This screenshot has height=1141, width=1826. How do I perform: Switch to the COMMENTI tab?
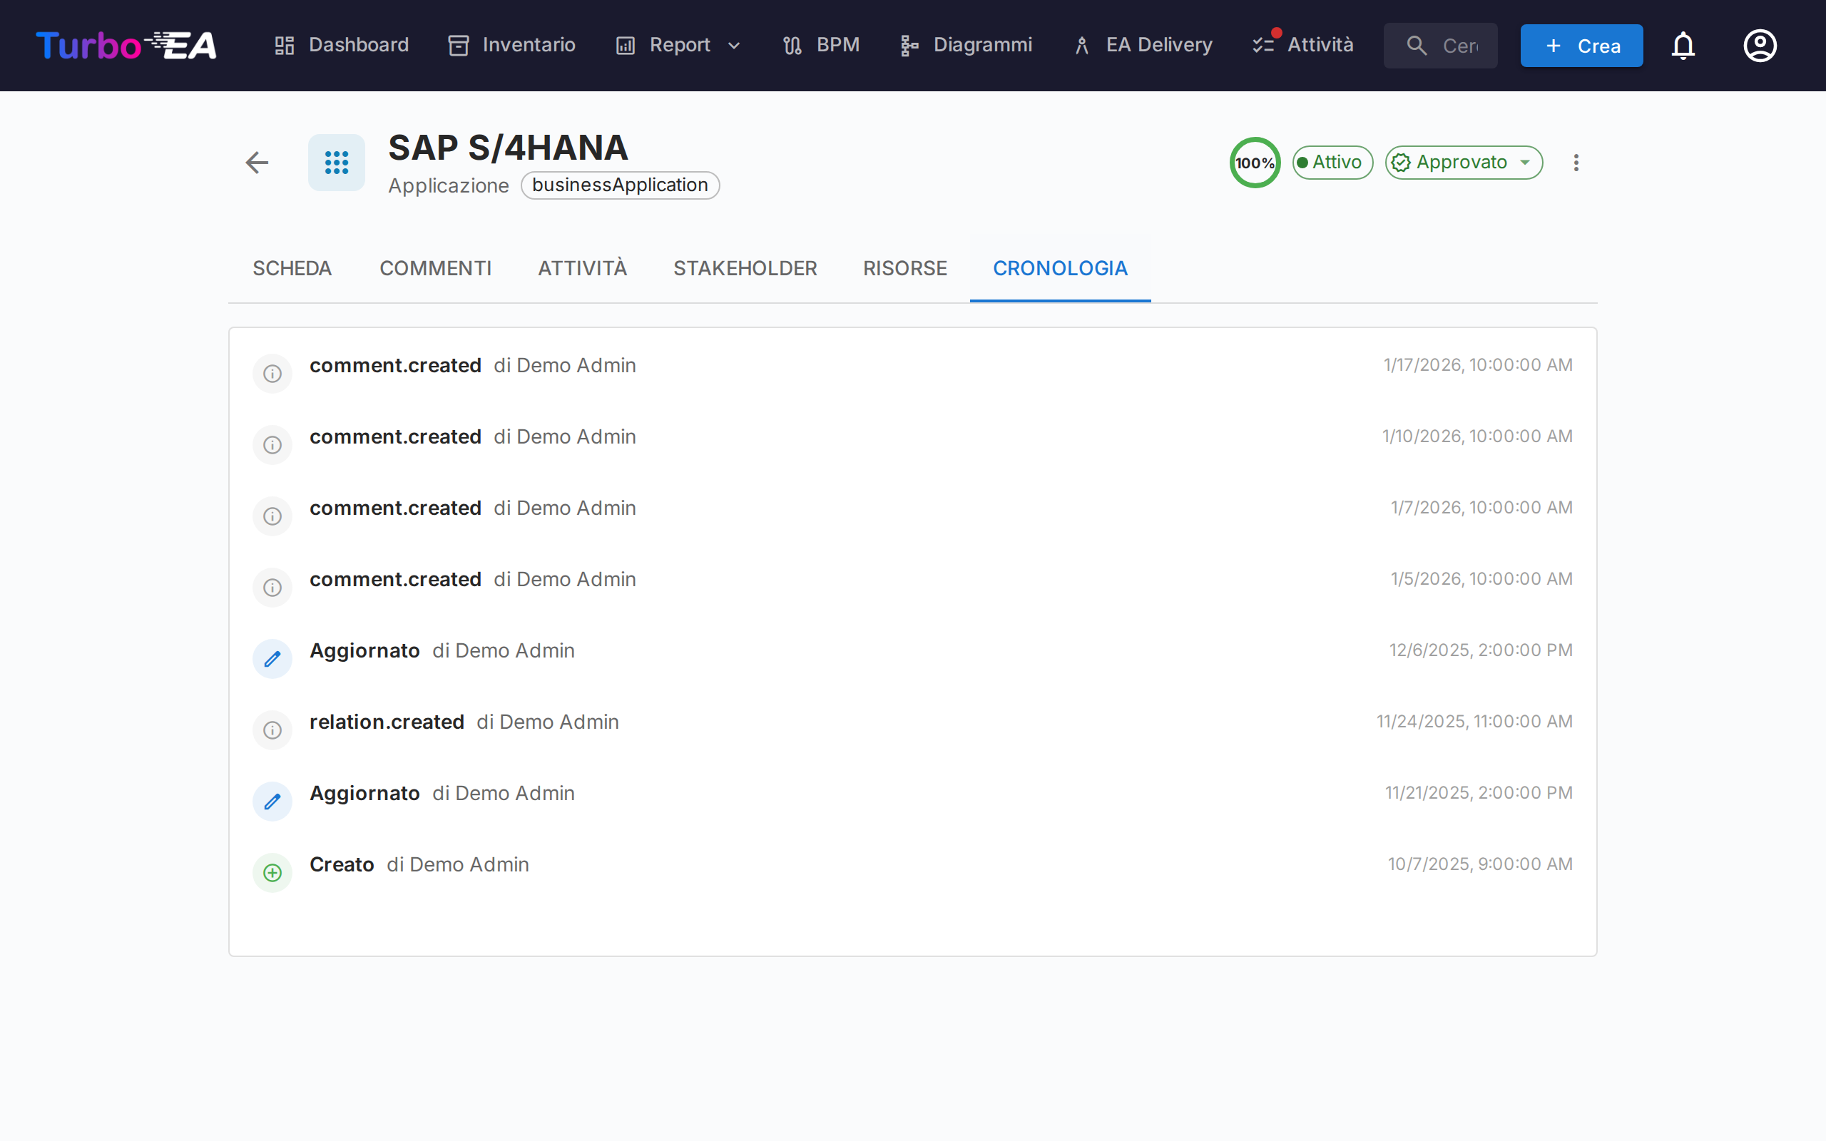[x=435, y=269]
